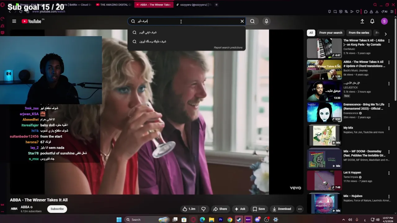
Task: Subscribe to the ABBA channel
Action: [57, 209]
